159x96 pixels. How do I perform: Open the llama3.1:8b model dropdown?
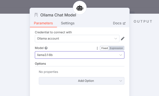click(80, 55)
